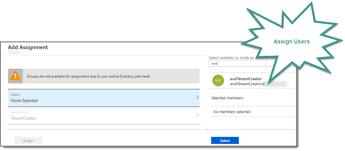Focus the member search field containing wvd
Viewport: 345px width, 151px height.
pos(241,63)
